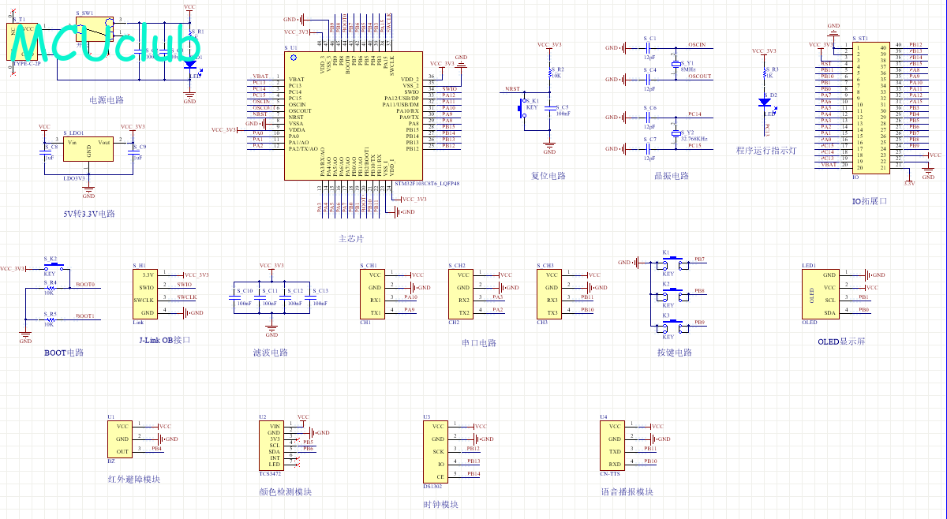Select the S_CH2 serial connector block
This screenshot has width=947, height=519.
[462, 294]
